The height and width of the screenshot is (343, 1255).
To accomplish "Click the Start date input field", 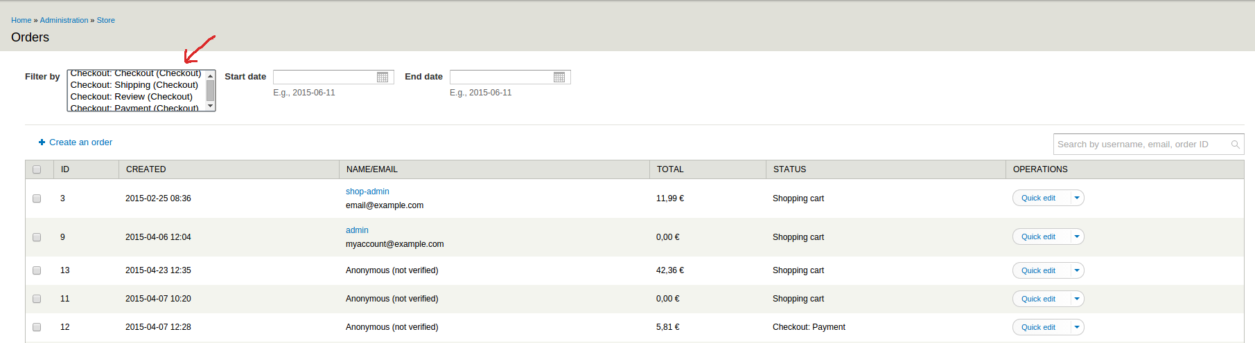I will (324, 77).
